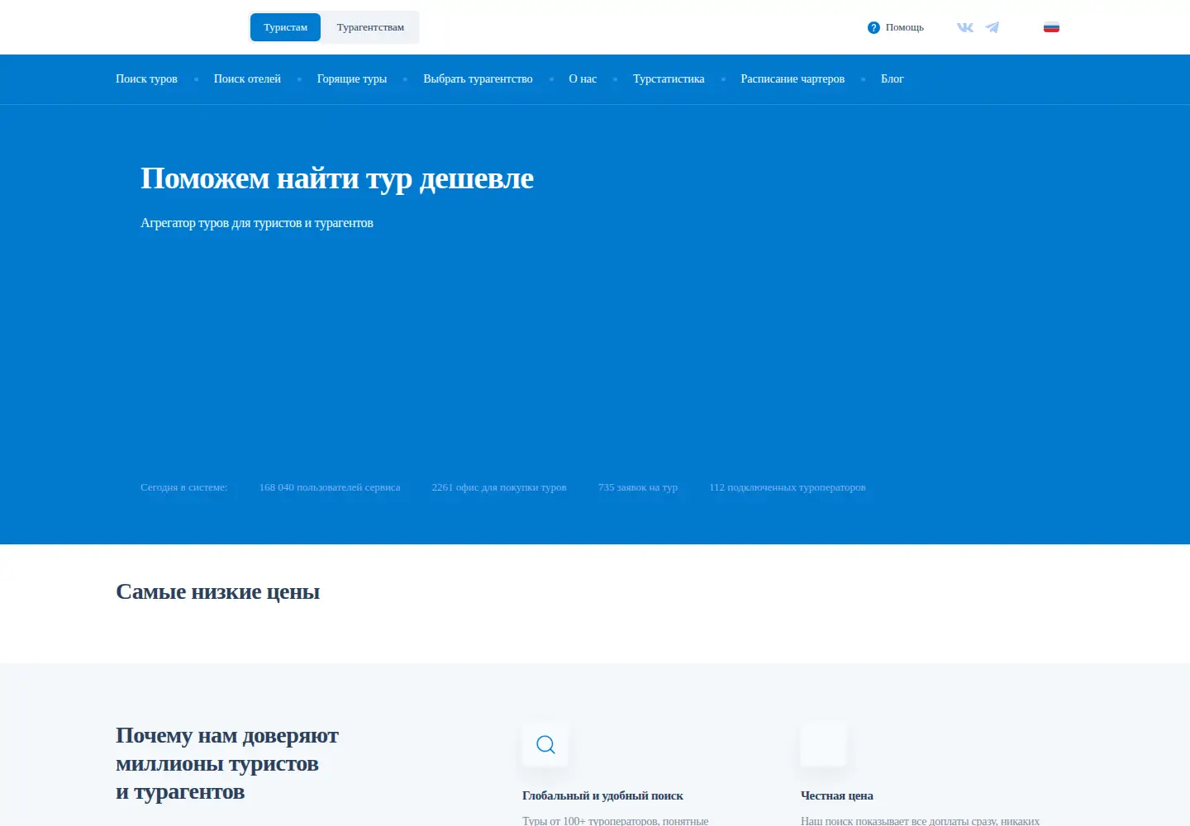This screenshot has height=826, width=1190.
Task: Click Агрегатор туров для туристов subtitle
Action: [257, 223]
